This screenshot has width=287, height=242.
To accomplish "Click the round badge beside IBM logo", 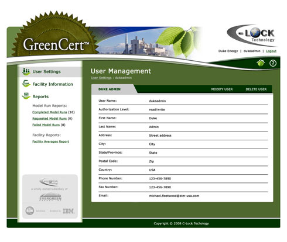I will coord(30,211).
